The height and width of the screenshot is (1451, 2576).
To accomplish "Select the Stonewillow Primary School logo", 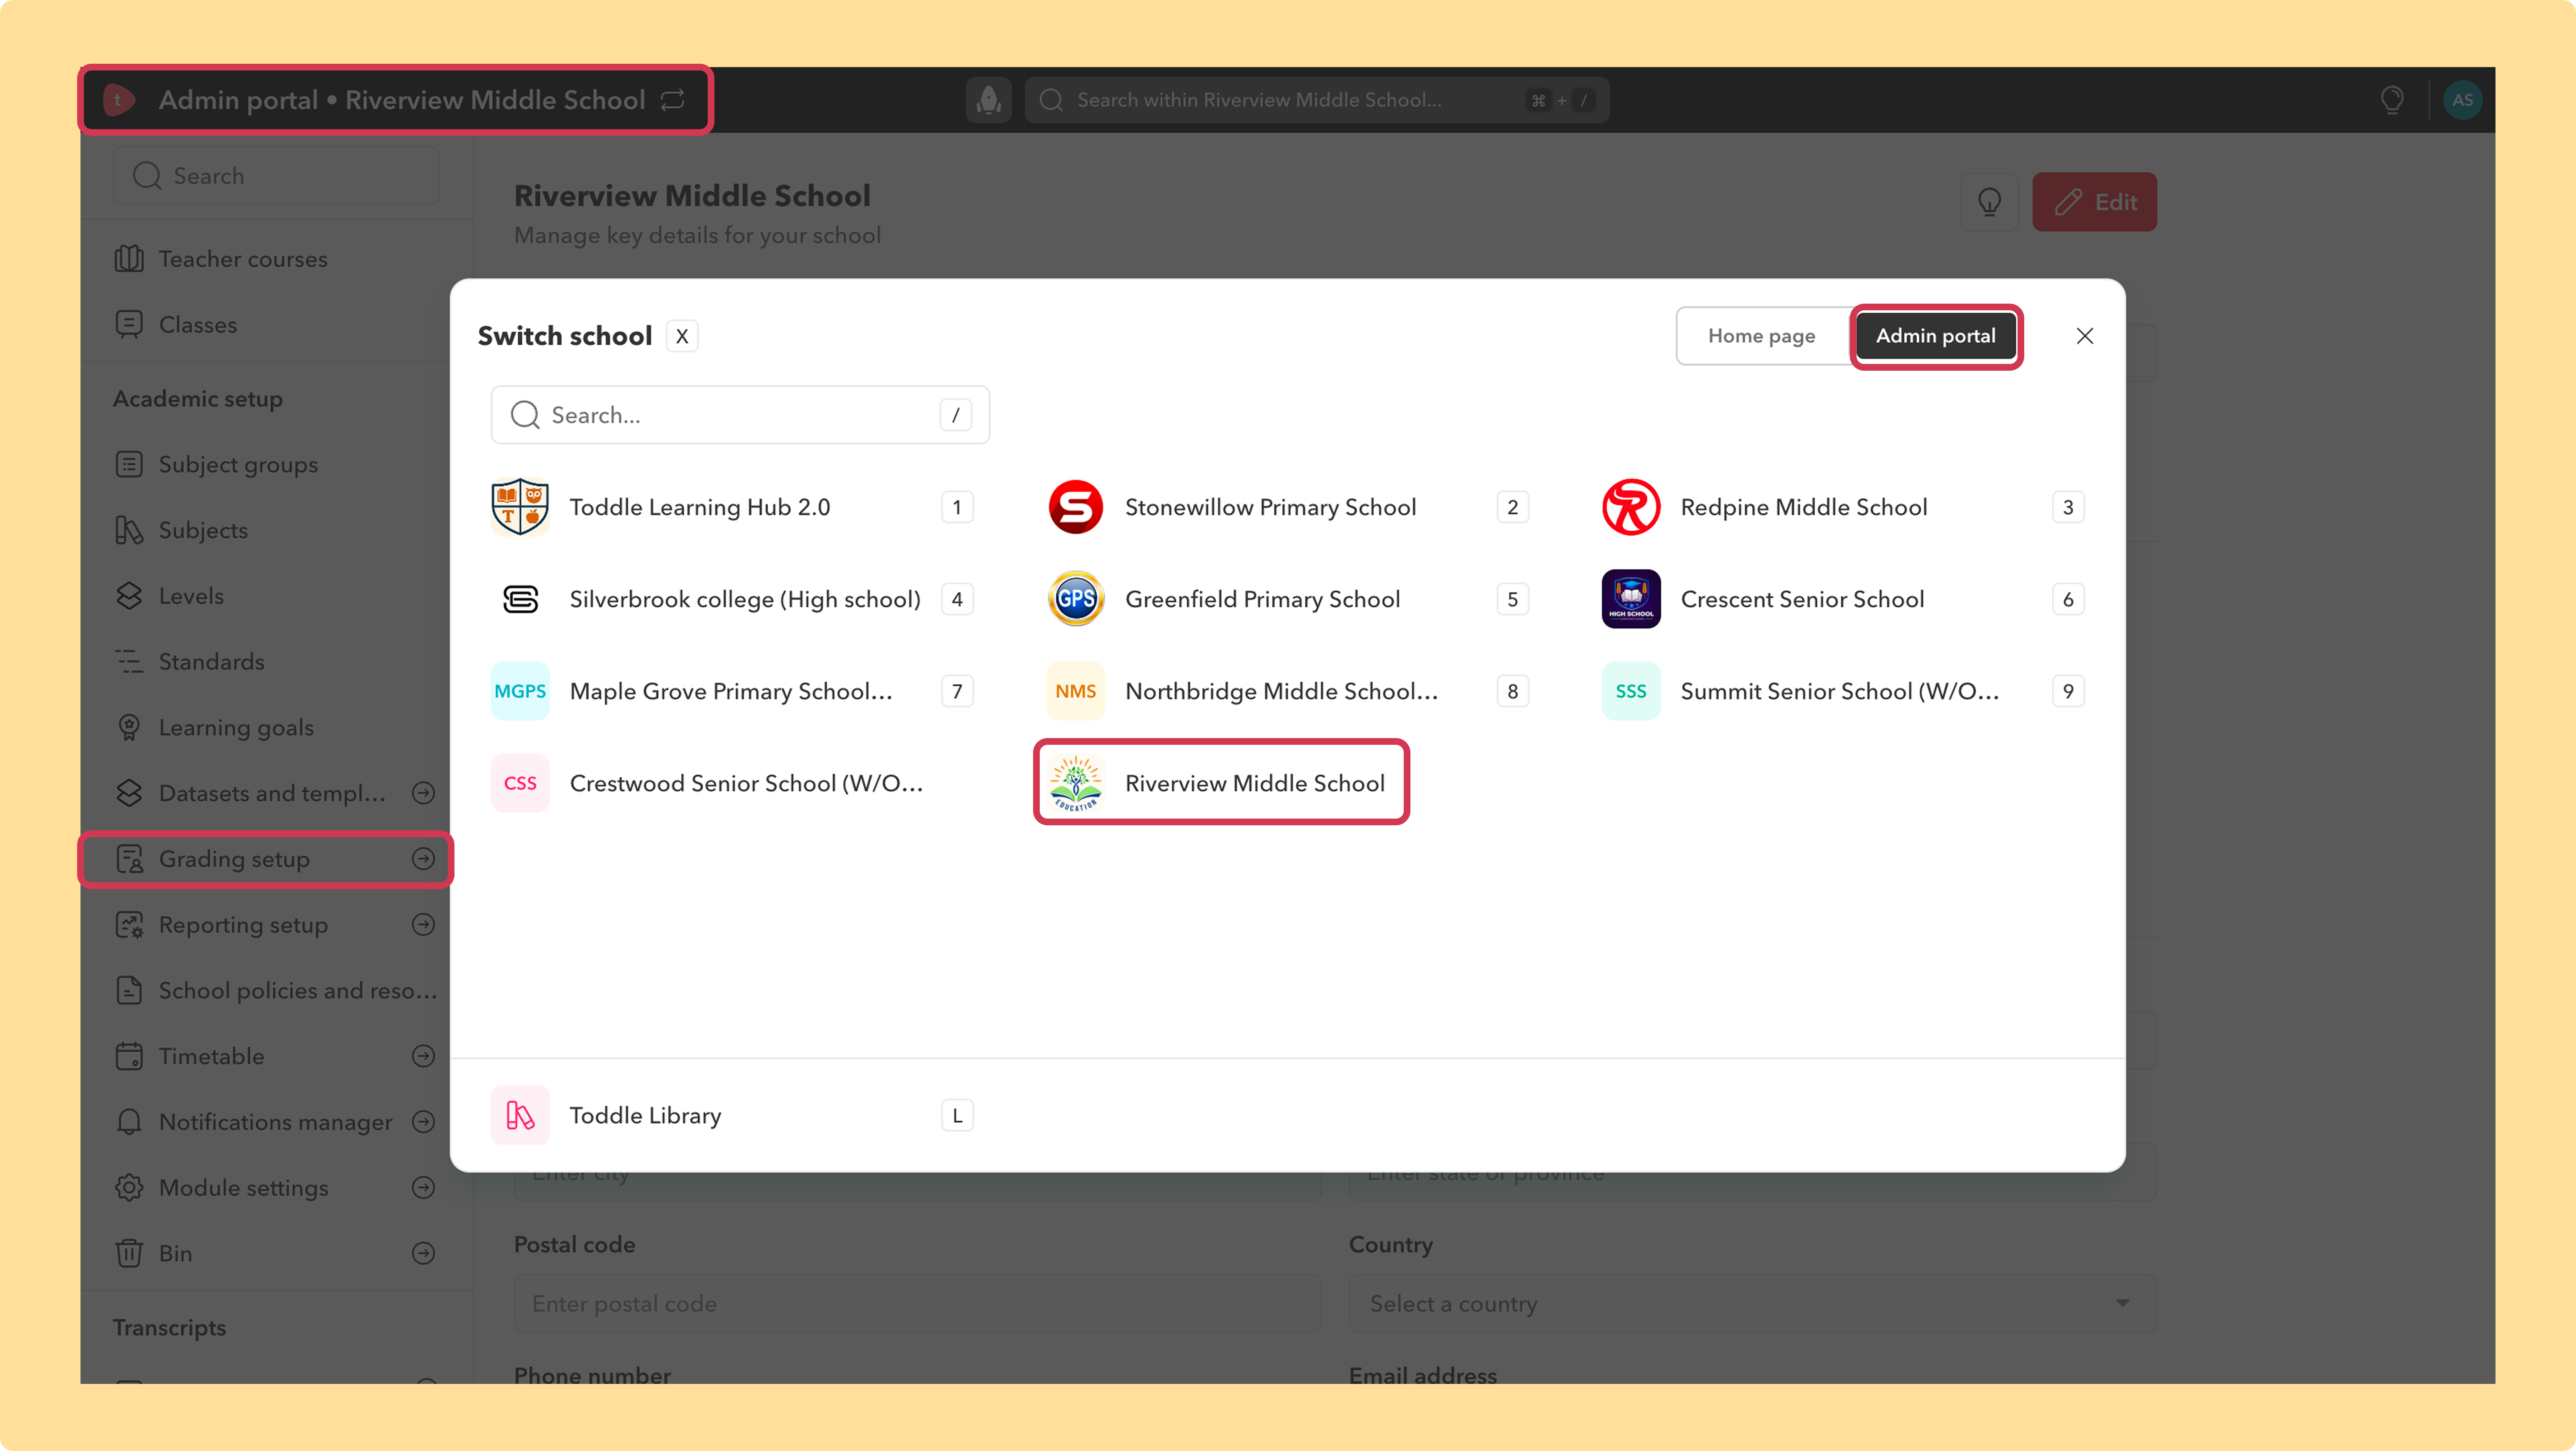I will click(1076, 507).
